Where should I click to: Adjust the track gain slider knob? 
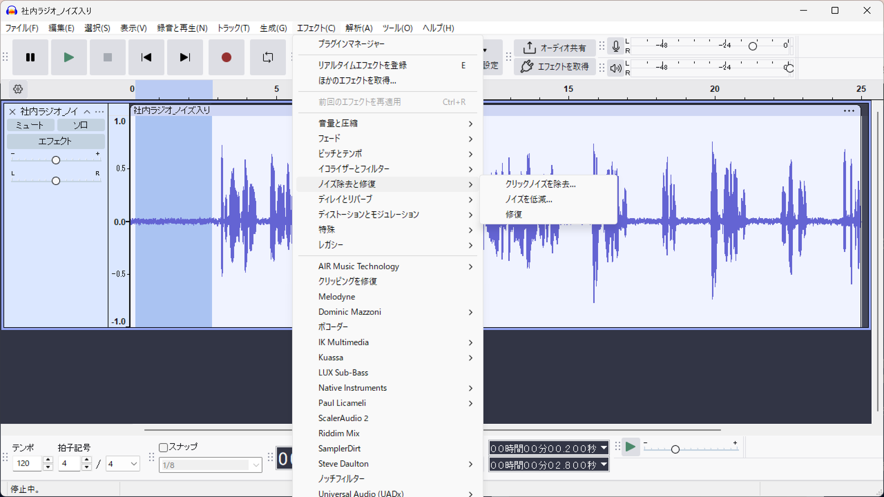pos(56,160)
